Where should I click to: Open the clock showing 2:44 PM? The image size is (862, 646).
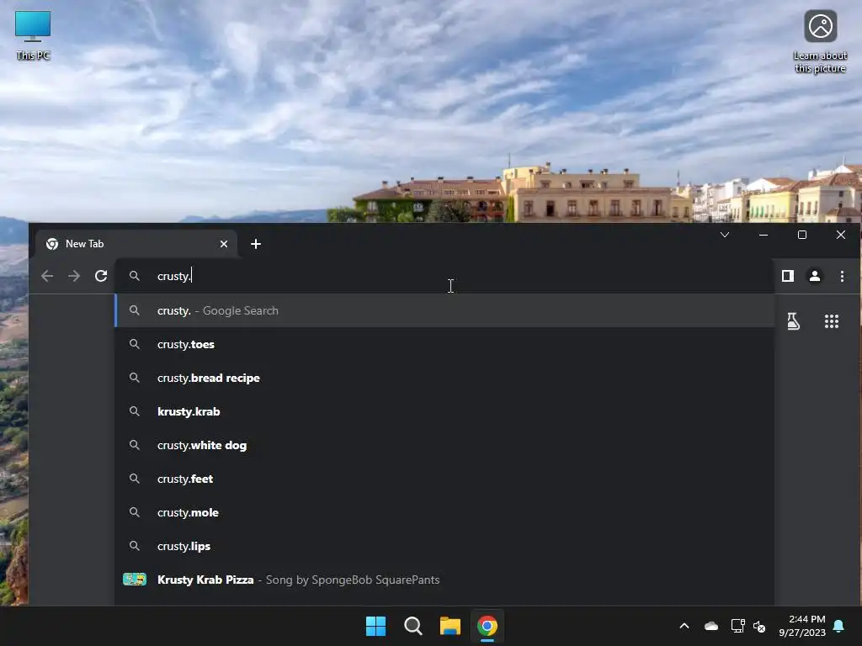(802, 626)
